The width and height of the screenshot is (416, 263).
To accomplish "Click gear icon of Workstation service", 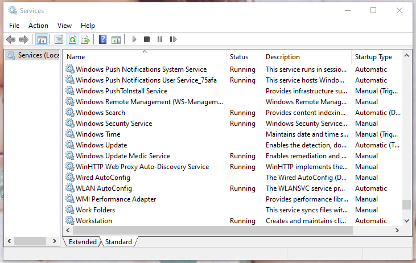I will pos(70,220).
